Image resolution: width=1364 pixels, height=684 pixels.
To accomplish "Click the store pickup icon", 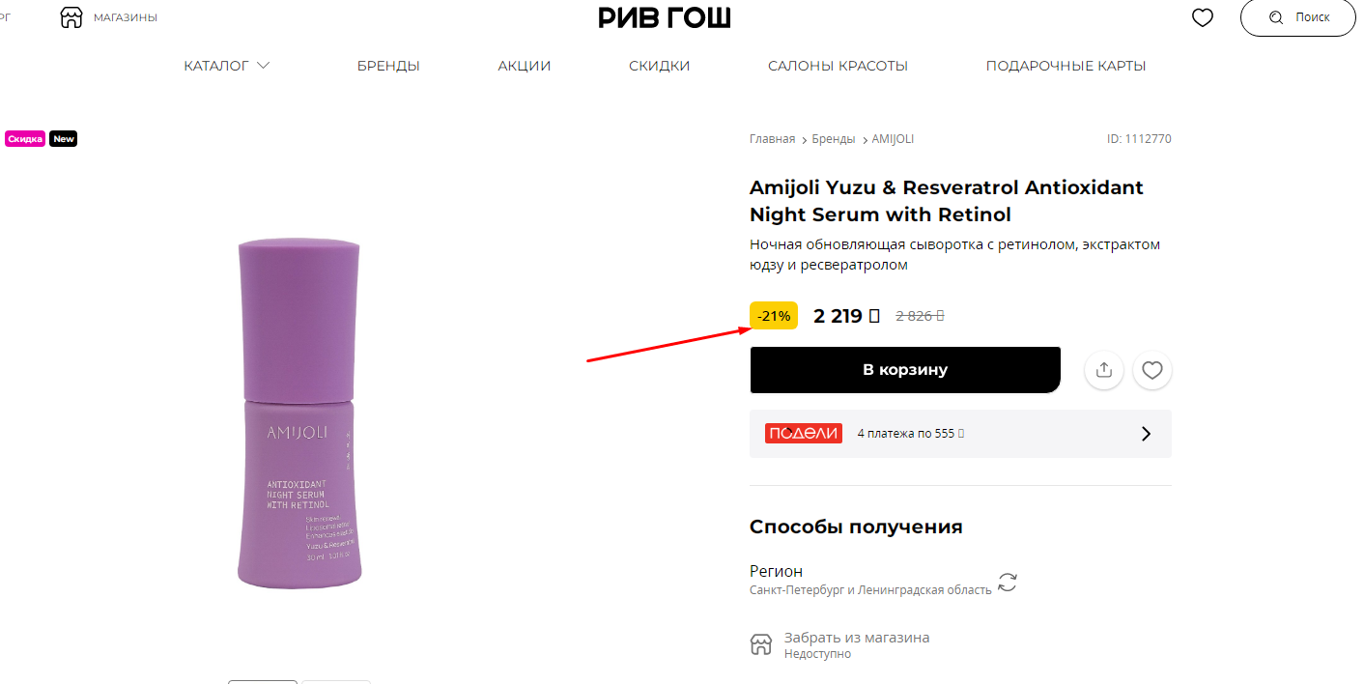I will click(761, 644).
